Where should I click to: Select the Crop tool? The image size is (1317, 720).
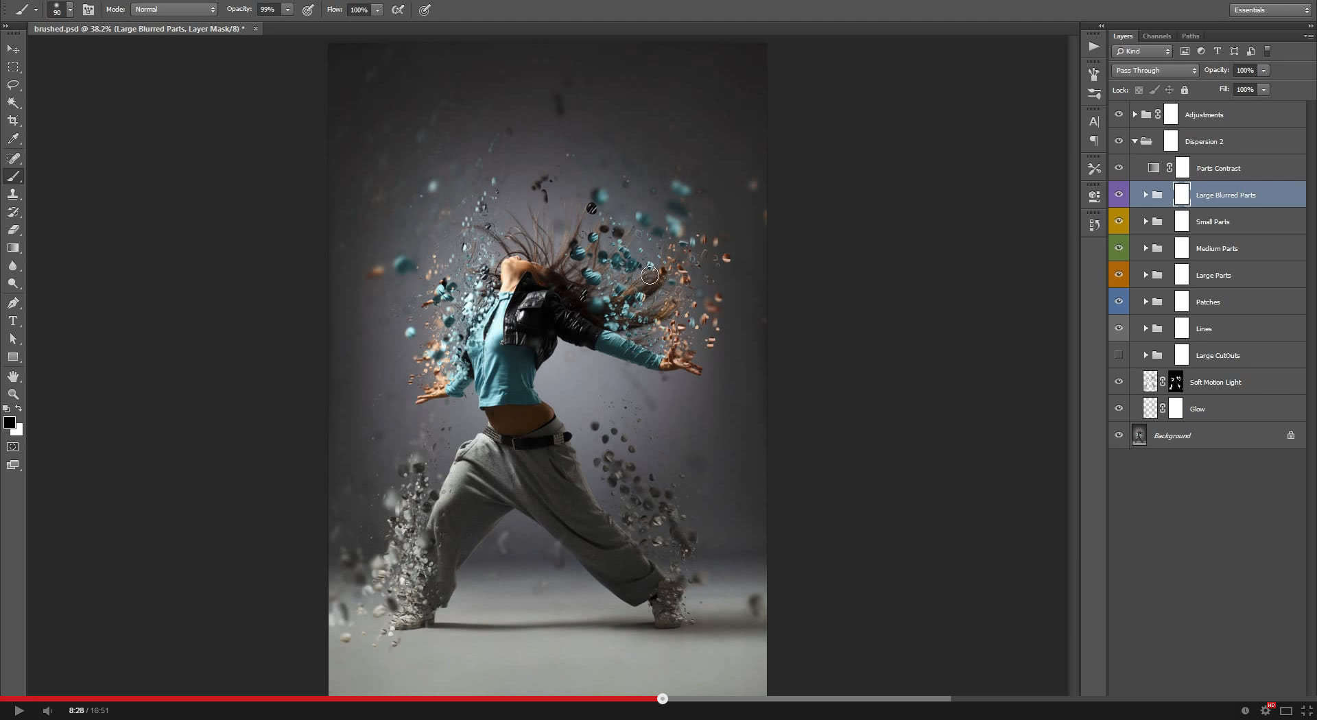(13, 121)
